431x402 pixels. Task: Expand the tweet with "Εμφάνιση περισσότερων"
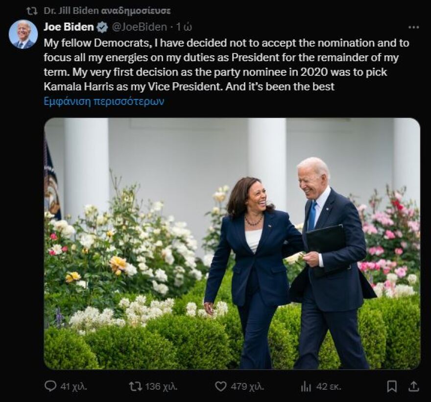[104, 101]
